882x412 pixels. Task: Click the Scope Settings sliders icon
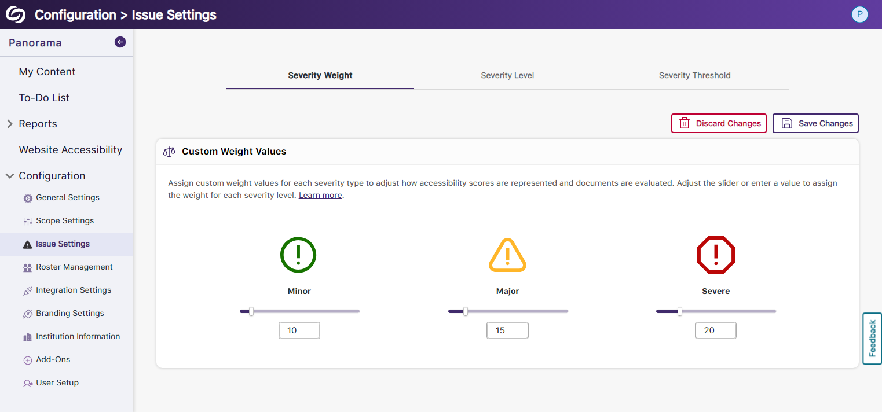[x=28, y=221]
